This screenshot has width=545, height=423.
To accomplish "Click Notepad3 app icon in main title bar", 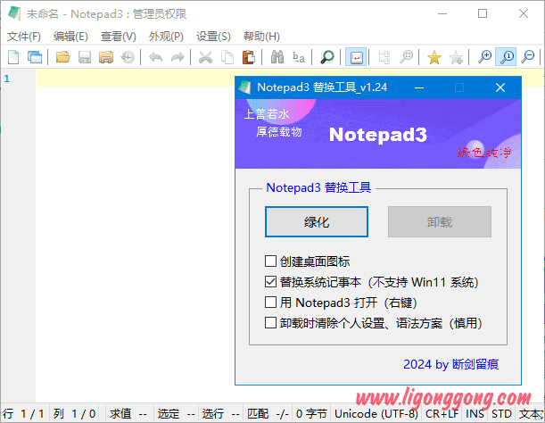I will [x=14, y=13].
